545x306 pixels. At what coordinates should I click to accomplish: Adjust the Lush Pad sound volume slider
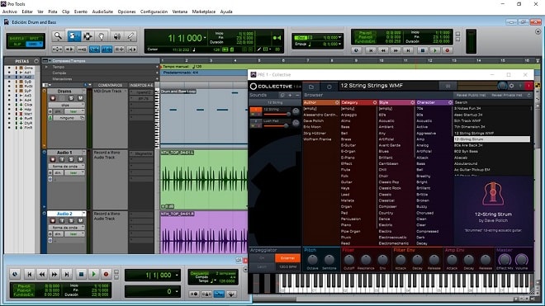click(x=277, y=125)
